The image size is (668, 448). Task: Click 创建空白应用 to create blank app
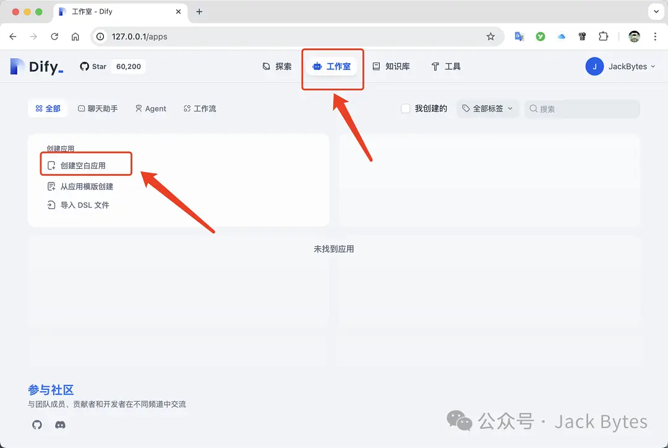[85, 163]
